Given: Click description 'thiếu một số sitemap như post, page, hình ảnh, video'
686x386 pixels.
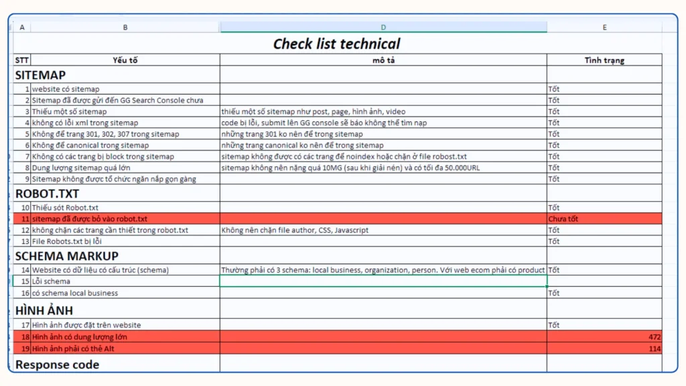Looking at the screenshot, I should [x=314, y=112].
